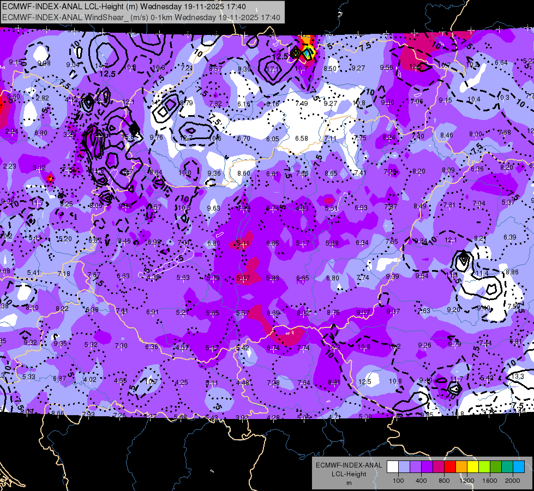Click the legend label '400'
Screen dimensions: 534x491
pyautogui.click(x=421, y=481)
